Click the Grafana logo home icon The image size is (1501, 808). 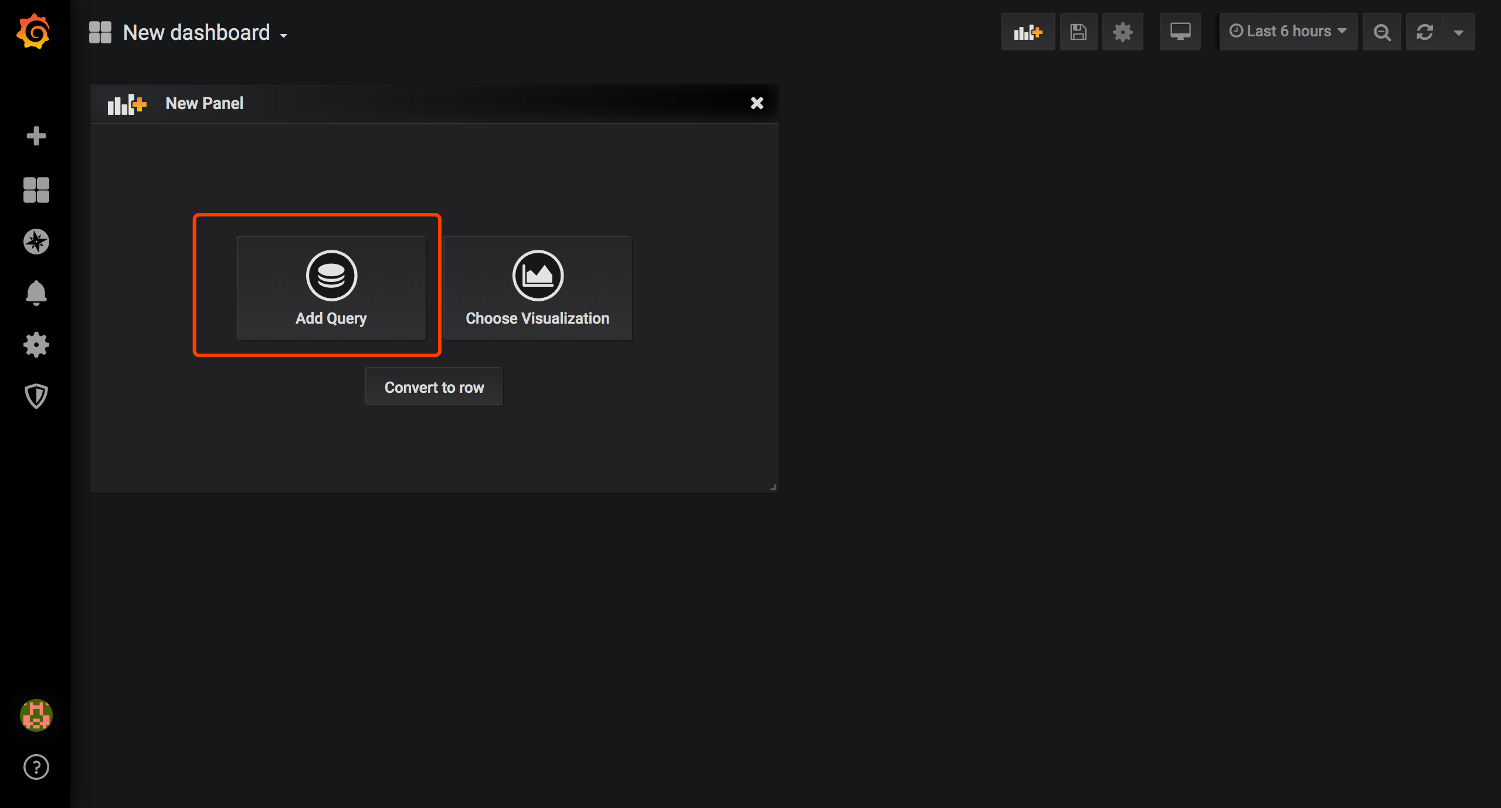tap(34, 32)
